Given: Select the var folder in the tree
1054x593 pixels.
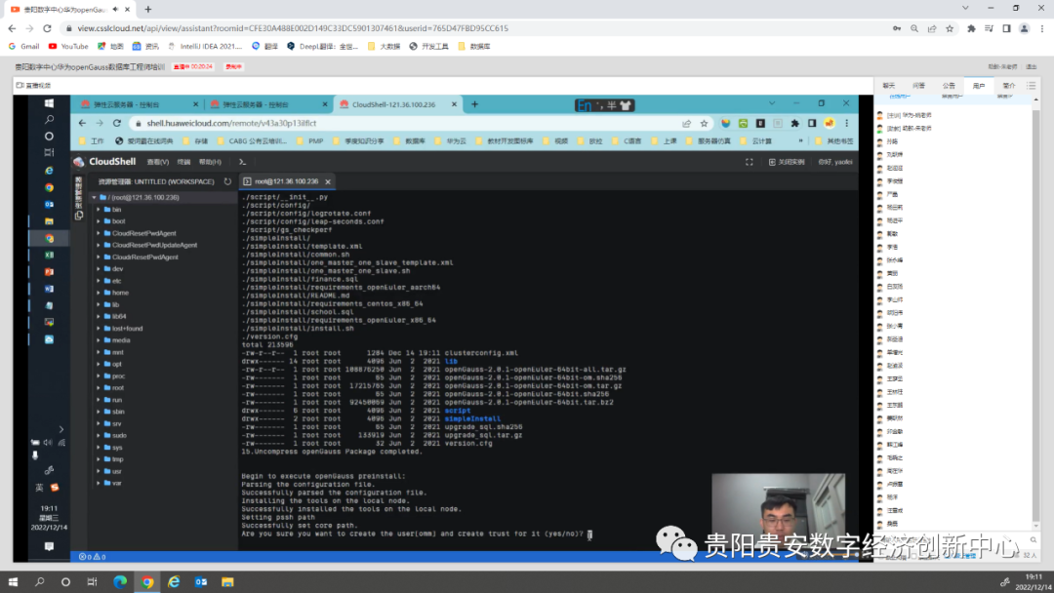Looking at the screenshot, I should click(x=117, y=483).
